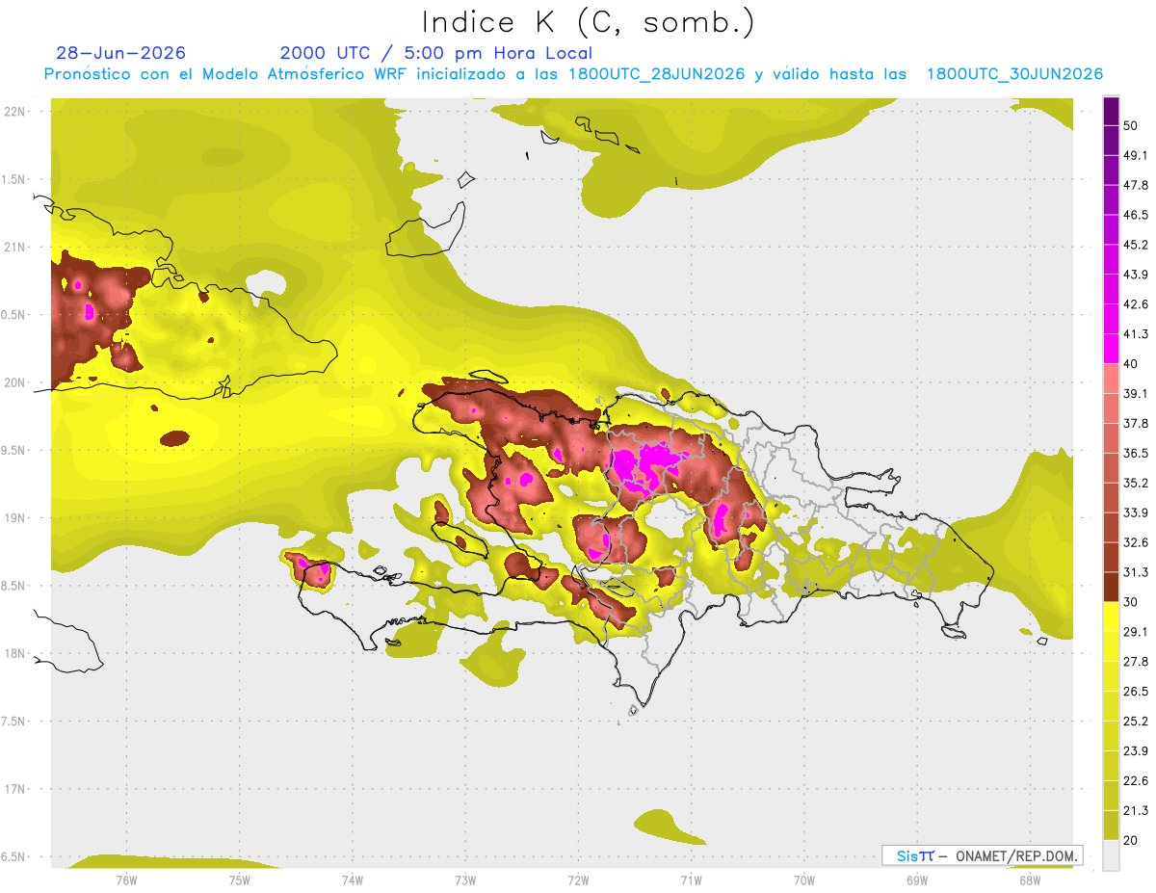Click the colorbar value 45.2
This screenshot has width=1156, height=893.
(x=1136, y=246)
